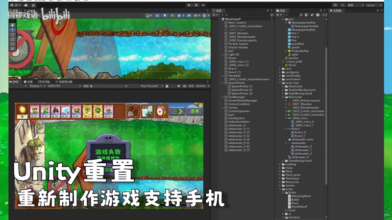Switch to the Audio Mixer tab
Viewport: 392px width, 220px height.
coord(64,82)
